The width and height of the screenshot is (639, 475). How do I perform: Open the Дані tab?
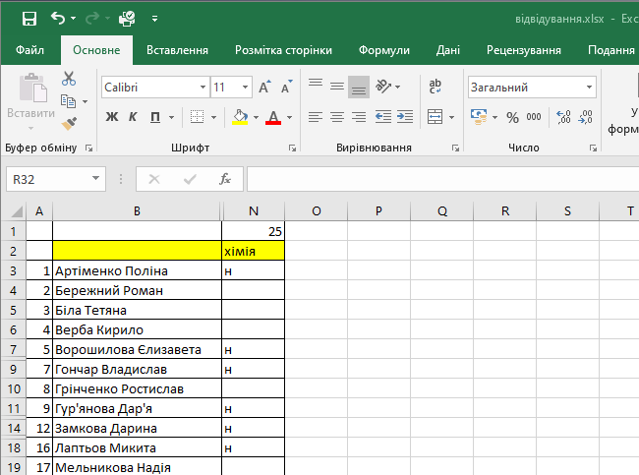pos(448,50)
